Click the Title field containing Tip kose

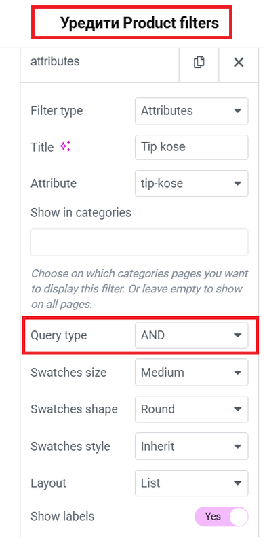191,147
